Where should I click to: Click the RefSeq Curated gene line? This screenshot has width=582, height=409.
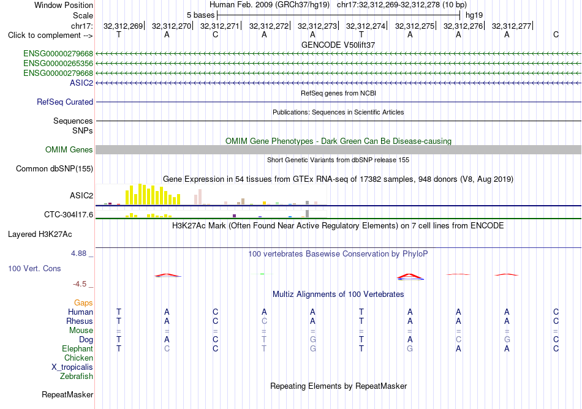pos(339,102)
